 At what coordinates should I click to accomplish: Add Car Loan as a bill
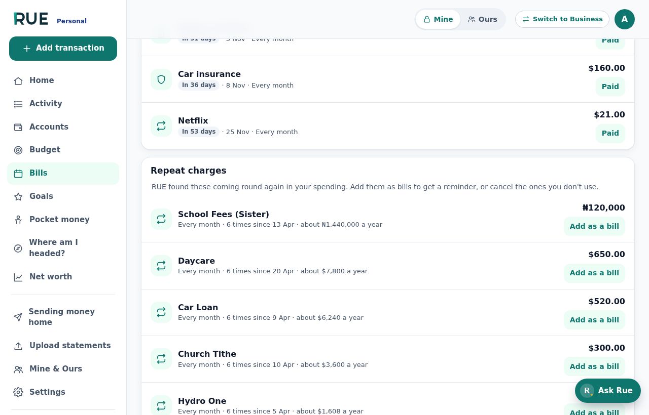(x=594, y=320)
